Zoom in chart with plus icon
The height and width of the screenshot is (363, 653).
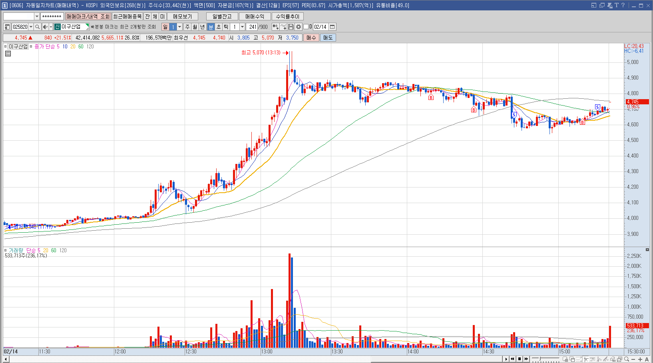640,359
